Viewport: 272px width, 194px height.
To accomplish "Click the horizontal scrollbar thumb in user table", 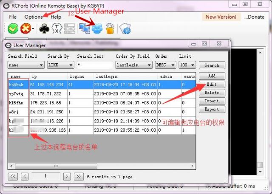I will tap(56, 166).
